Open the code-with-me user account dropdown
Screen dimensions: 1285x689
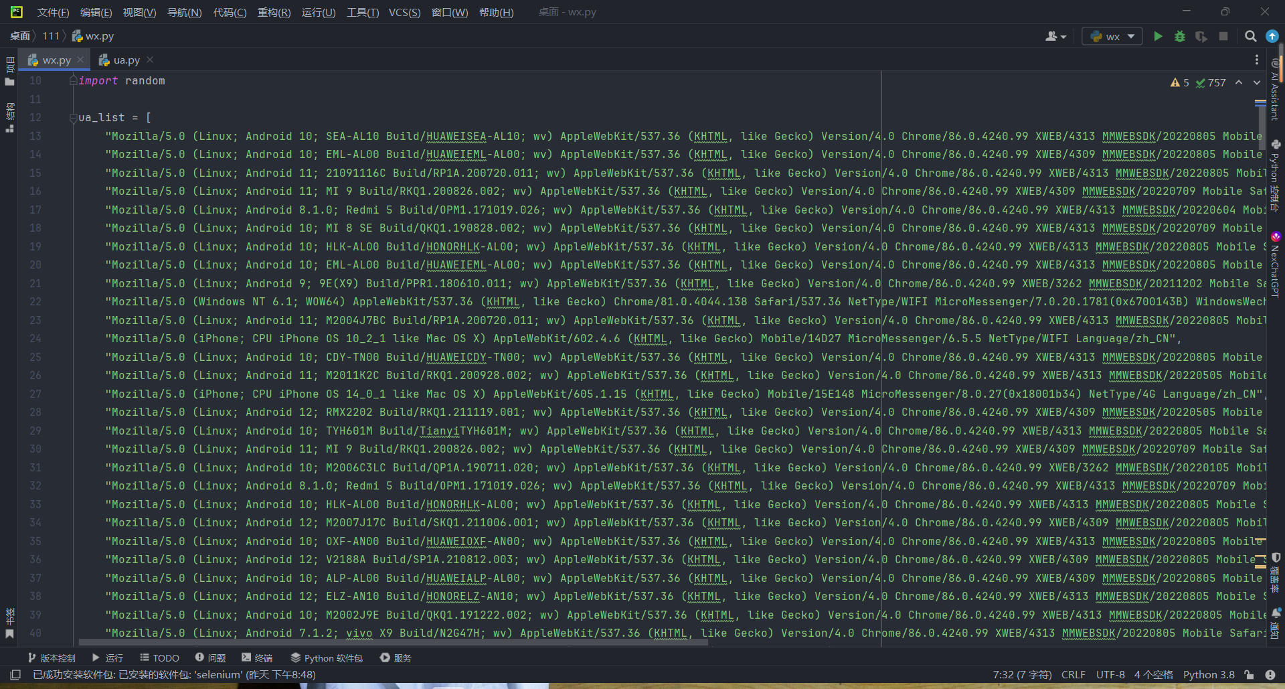tap(1055, 36)
